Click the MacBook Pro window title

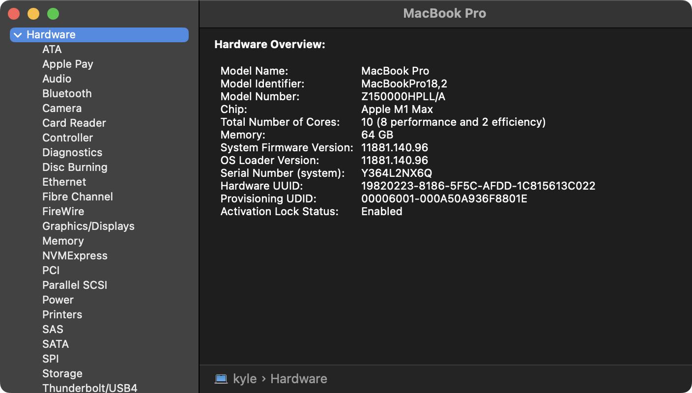pos(445,13)
